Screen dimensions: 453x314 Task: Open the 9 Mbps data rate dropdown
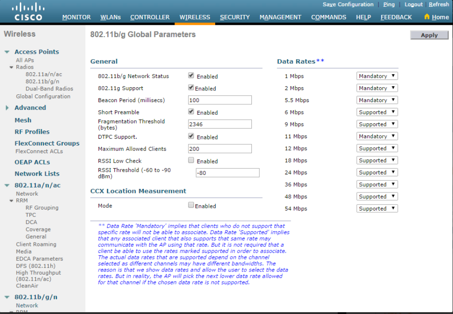pyautogui.click(x=377, y=124)
